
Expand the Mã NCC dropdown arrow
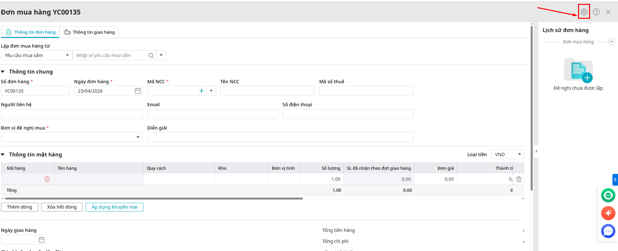pyautogui.click(x=211, y=91)
